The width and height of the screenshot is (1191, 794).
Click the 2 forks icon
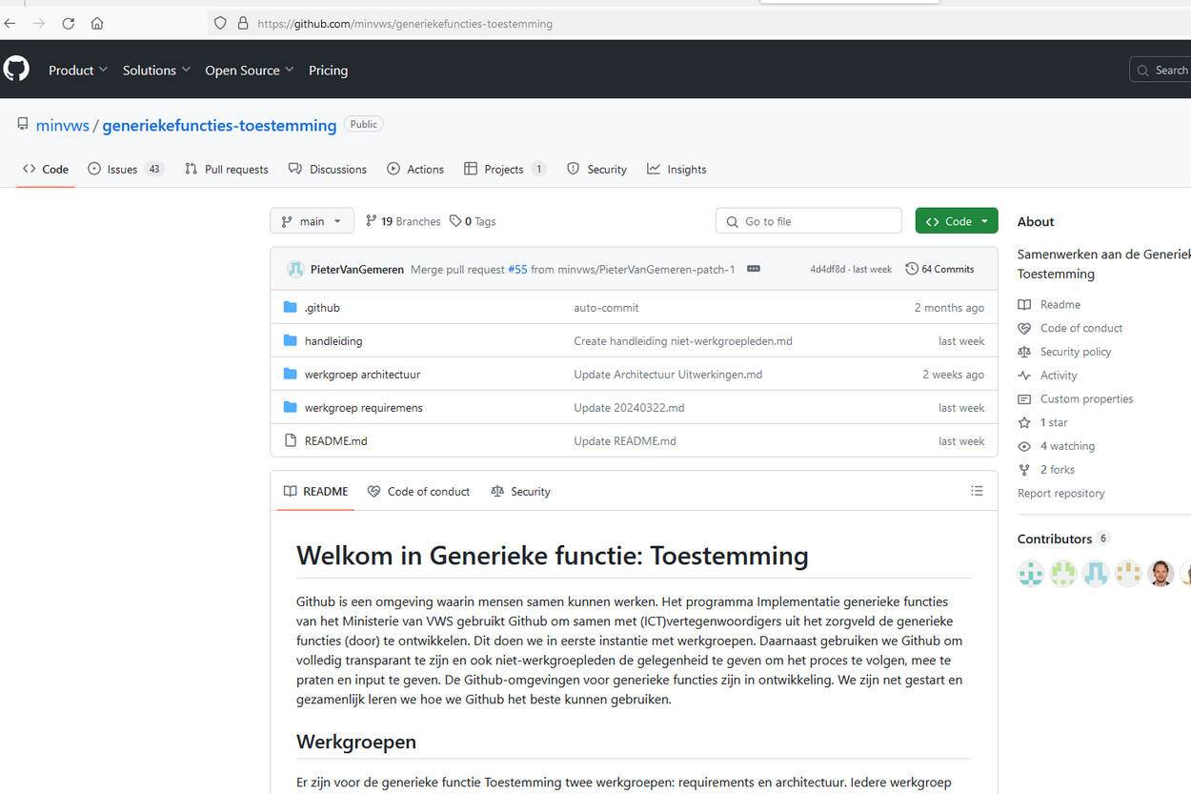pos(1024,470)
